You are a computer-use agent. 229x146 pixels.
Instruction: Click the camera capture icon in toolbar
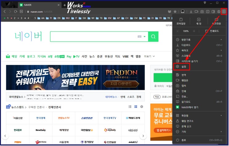pos(202,11)
